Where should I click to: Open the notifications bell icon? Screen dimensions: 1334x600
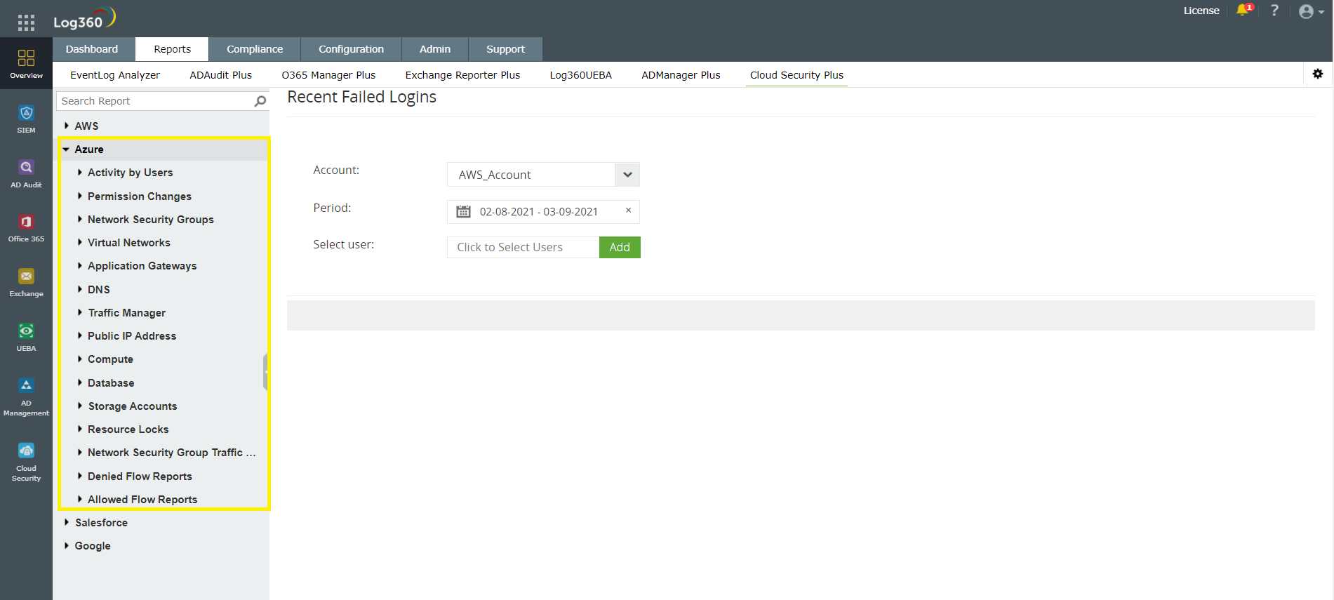pyautogui.click(x=1243, y=10)
